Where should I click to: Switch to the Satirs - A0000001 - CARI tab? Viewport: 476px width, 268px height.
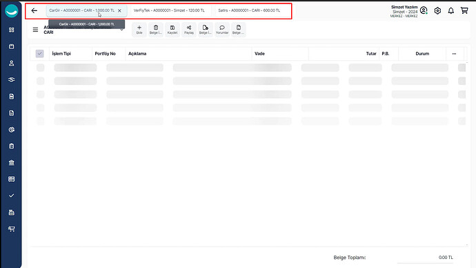249,10
